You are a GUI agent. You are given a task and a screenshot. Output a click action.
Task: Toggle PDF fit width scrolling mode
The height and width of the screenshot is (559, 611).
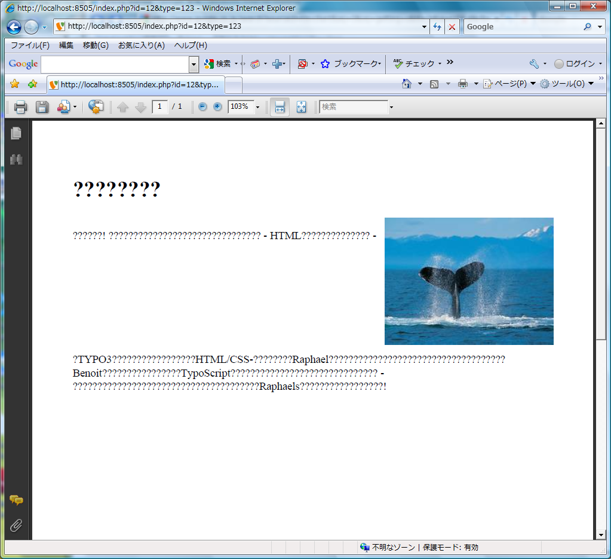tap(280, 107)
